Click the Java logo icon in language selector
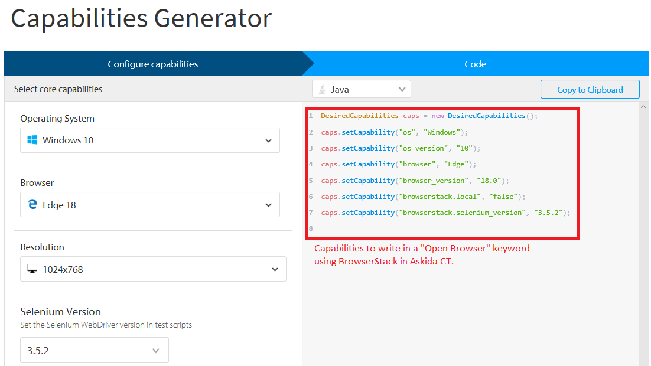The height and width of the screenshot is (366, 651). 322,89
